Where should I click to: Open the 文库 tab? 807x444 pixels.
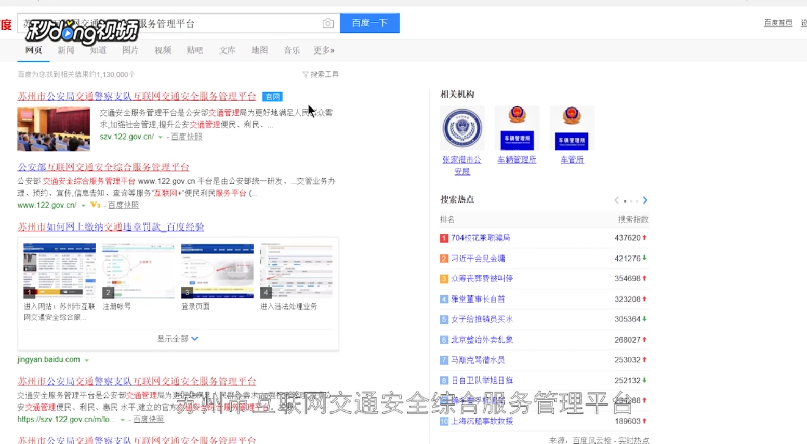[227, 50]
